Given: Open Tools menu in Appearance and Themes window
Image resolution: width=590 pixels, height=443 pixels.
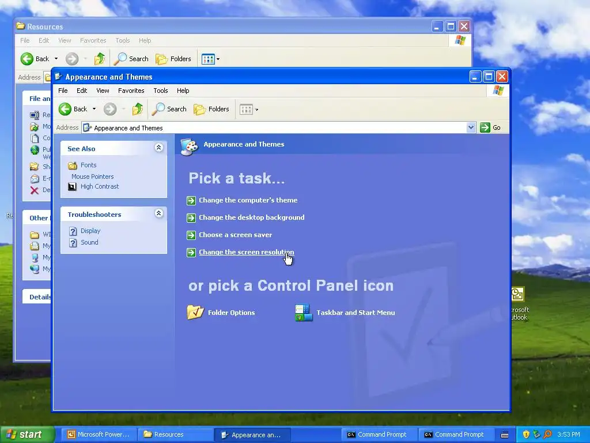Looking at the screenshot, I should [160, 91].
